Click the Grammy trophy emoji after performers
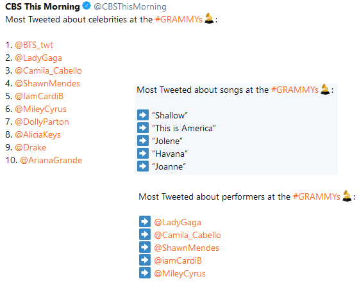The height and width of the screenshot is (288, 359). click(347, 196)
